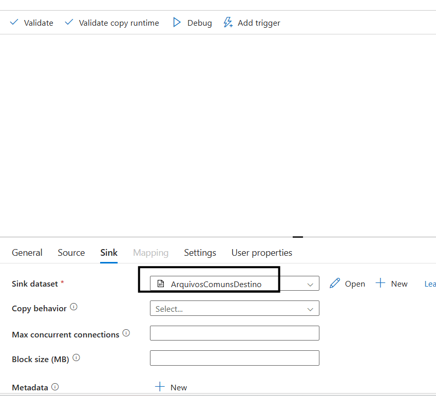Open the Settings tab
The width and height of the screenshot is (436, 396).
pos(200,253)
